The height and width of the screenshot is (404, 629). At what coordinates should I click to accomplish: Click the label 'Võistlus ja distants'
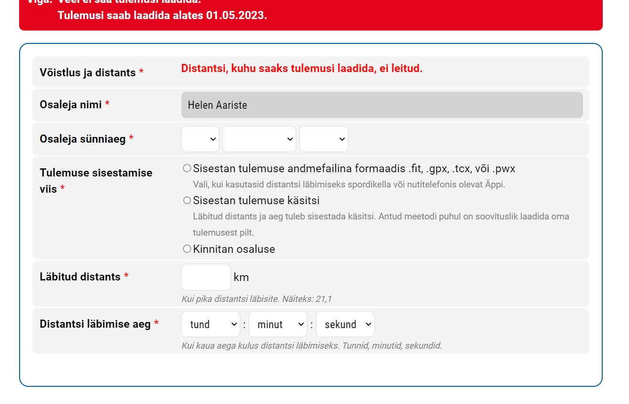[x=87, y=73]
